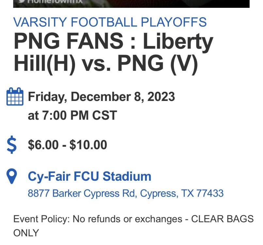Click the CLEAR BAGS text in policy

coord(223,219)
